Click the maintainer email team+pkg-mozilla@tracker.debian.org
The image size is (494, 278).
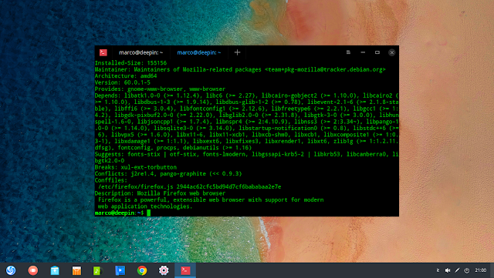pyautogui.click(x=325, y=69)
